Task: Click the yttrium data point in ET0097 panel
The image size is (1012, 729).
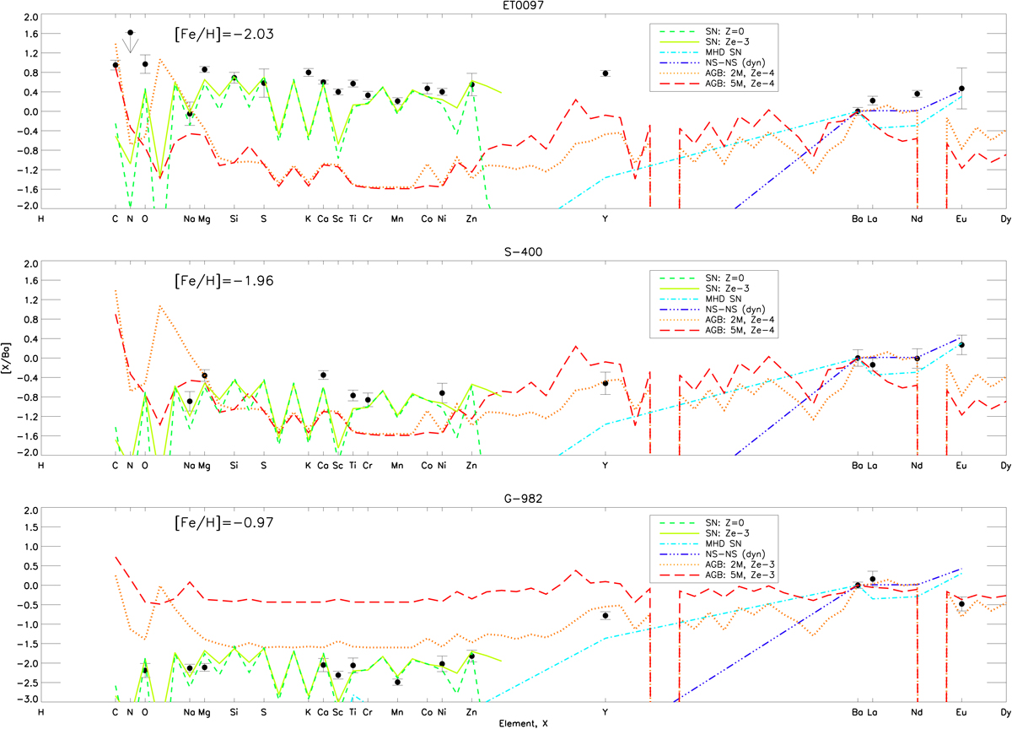Action: click(606, 73)
